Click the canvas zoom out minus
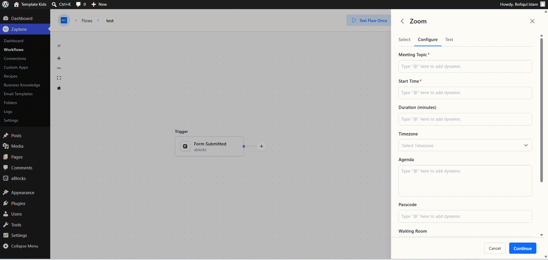 click(x=59, y=68)
